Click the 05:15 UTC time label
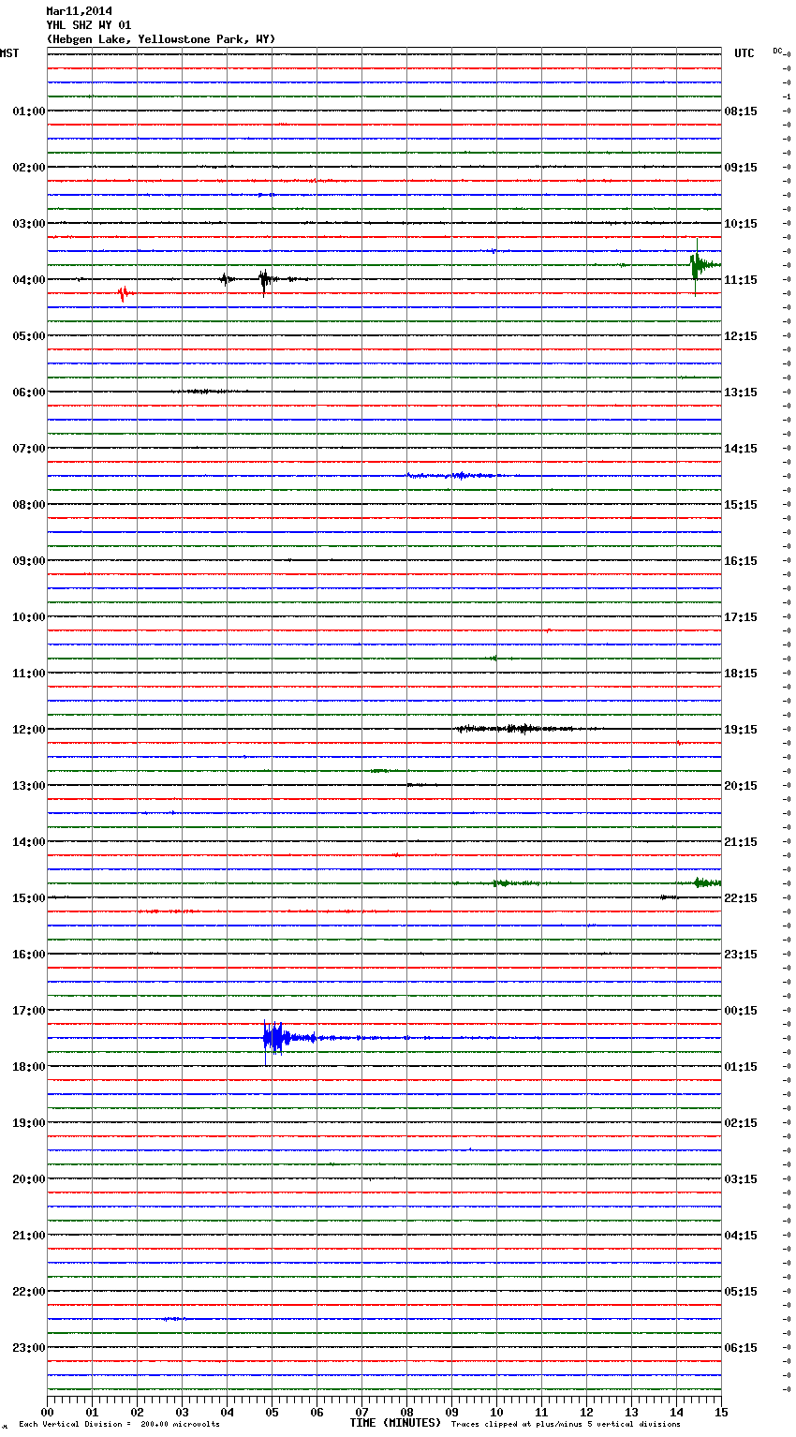This screenshot has width=796, height=1437. coord(741,1292)
